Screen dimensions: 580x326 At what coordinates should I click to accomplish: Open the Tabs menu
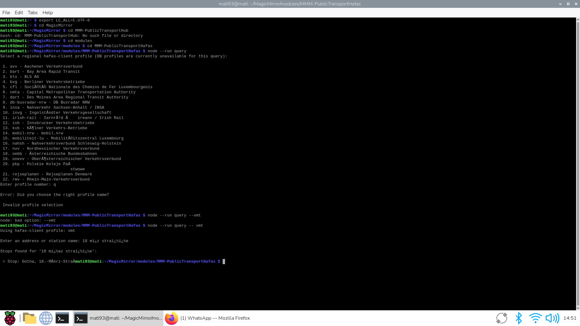click(33, 13)
